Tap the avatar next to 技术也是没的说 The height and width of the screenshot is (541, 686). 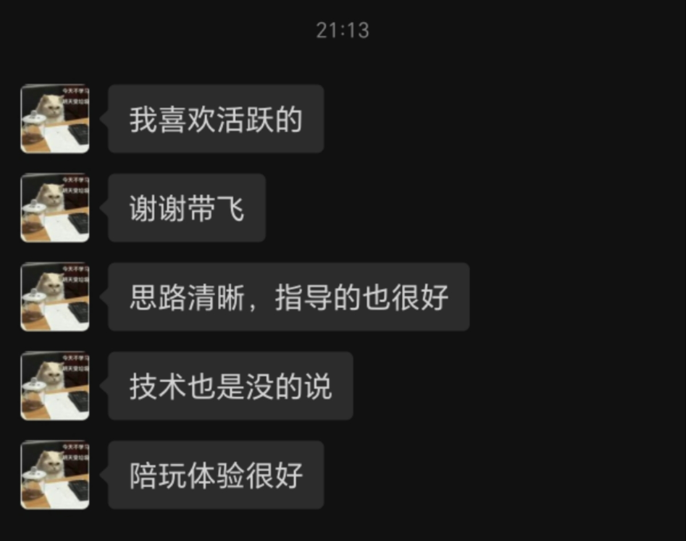(x=55, y=386)
